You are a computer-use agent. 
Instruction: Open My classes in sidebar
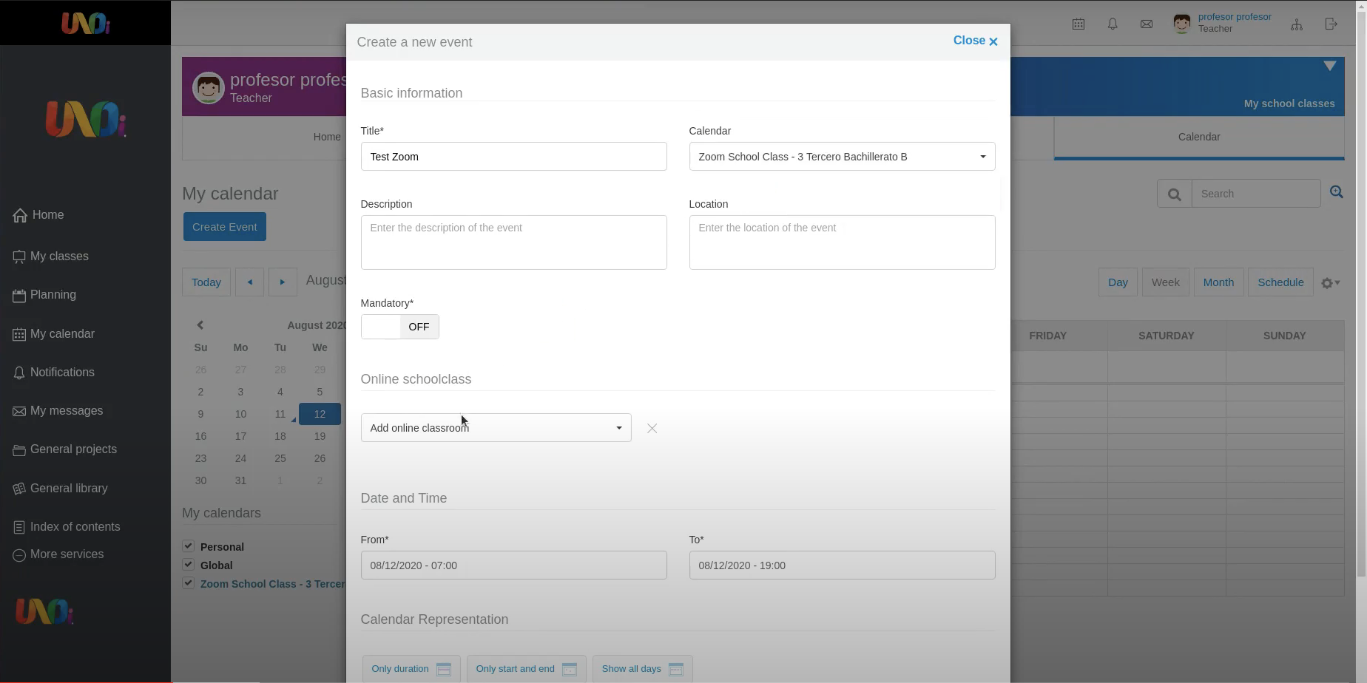pos(59,256)
